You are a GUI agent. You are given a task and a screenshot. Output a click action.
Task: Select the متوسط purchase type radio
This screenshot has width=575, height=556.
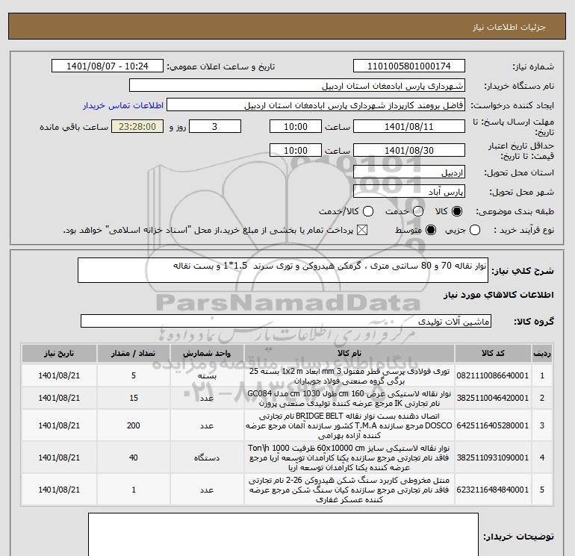431,230
